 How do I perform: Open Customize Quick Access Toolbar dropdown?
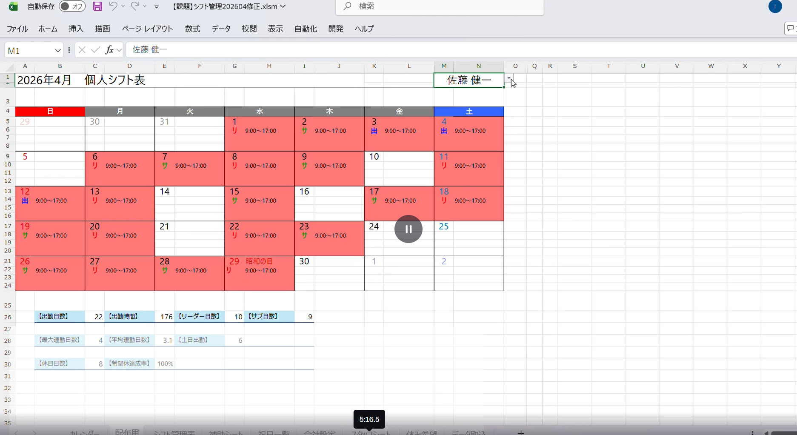click(x=157, y=6)
